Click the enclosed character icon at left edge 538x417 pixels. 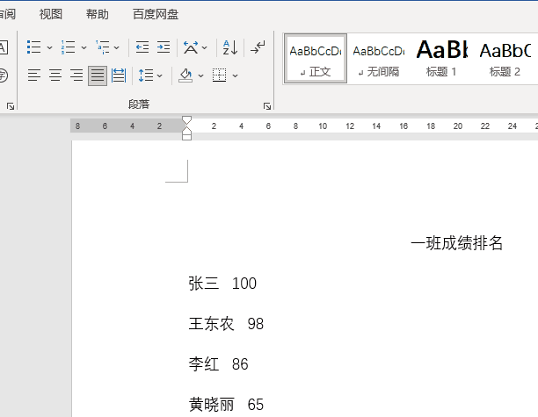(4, 75)
